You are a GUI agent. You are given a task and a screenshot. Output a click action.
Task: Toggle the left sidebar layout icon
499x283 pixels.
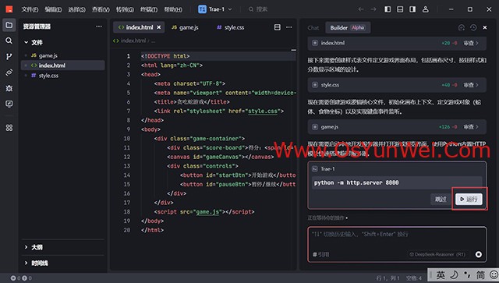point(388,9)
